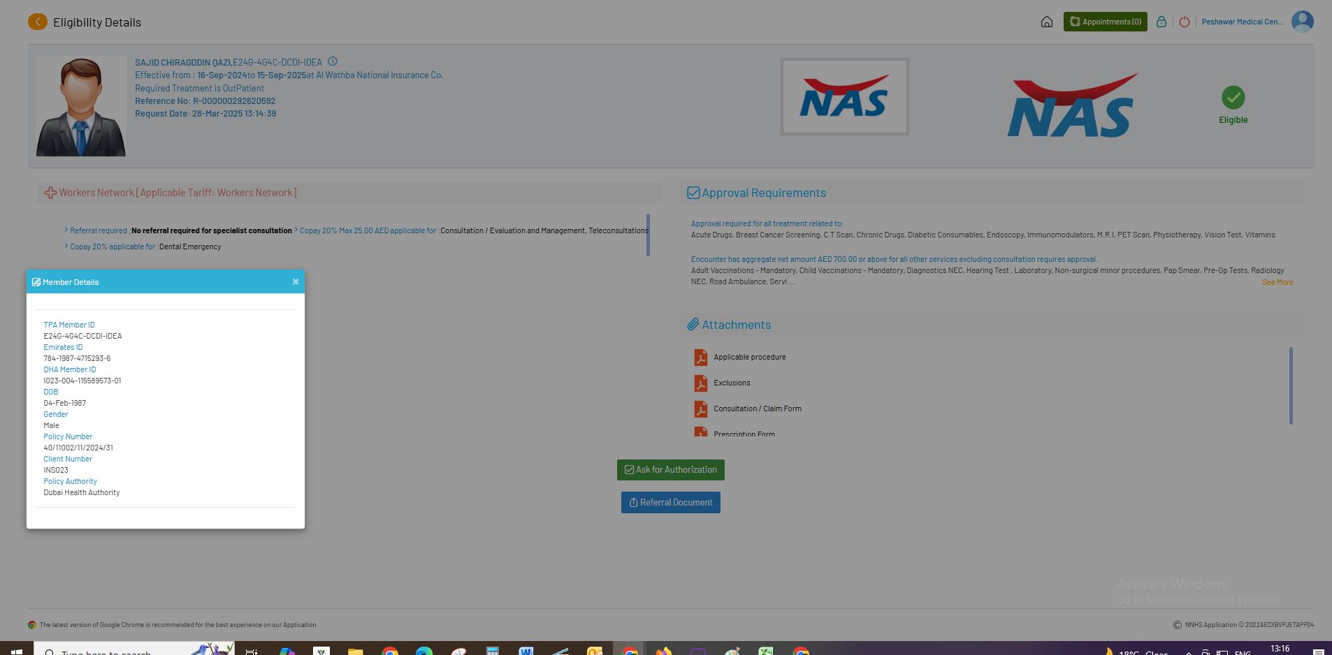Click the Attachments paperclip icon

[693, 325]
